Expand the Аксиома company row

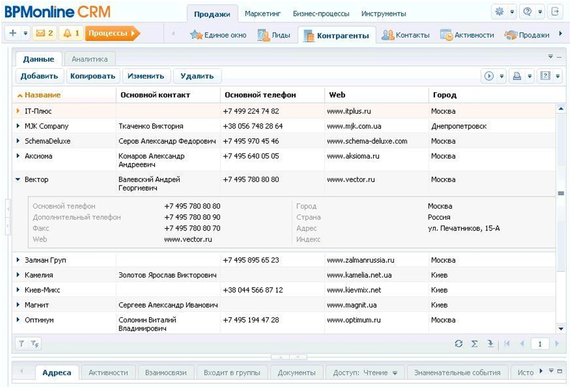[18, 156]
